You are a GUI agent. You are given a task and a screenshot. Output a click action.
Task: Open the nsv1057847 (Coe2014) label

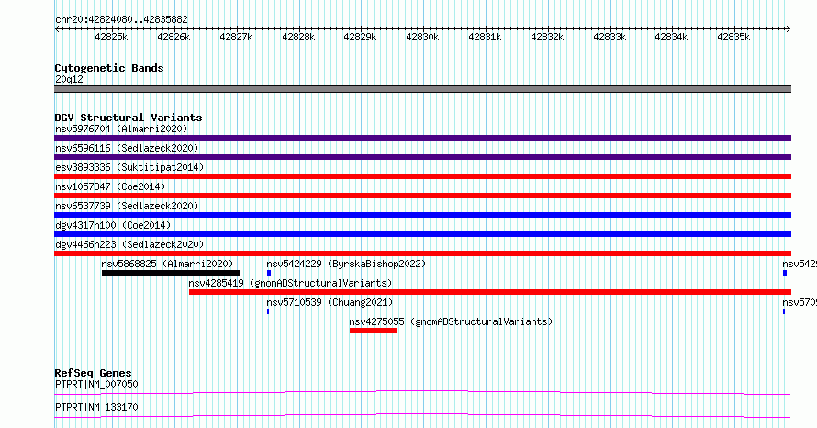[110, 186]
